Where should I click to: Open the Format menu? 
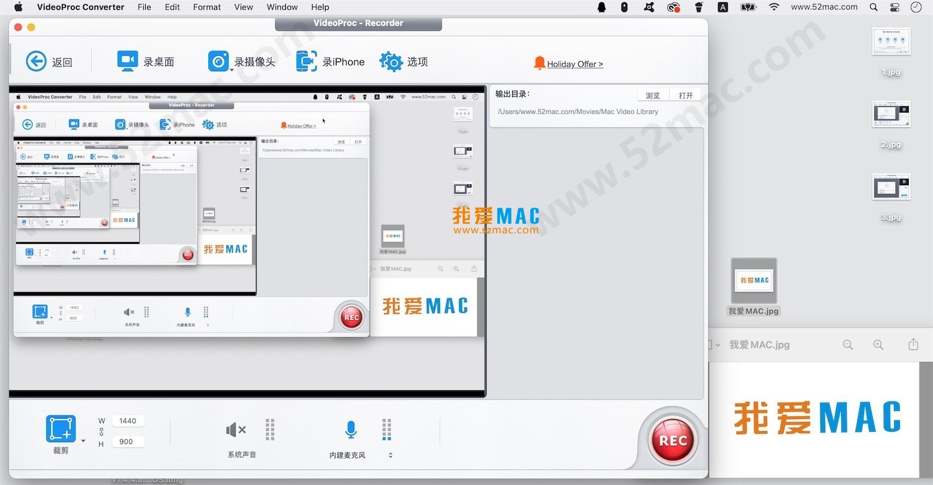point(207,7)
